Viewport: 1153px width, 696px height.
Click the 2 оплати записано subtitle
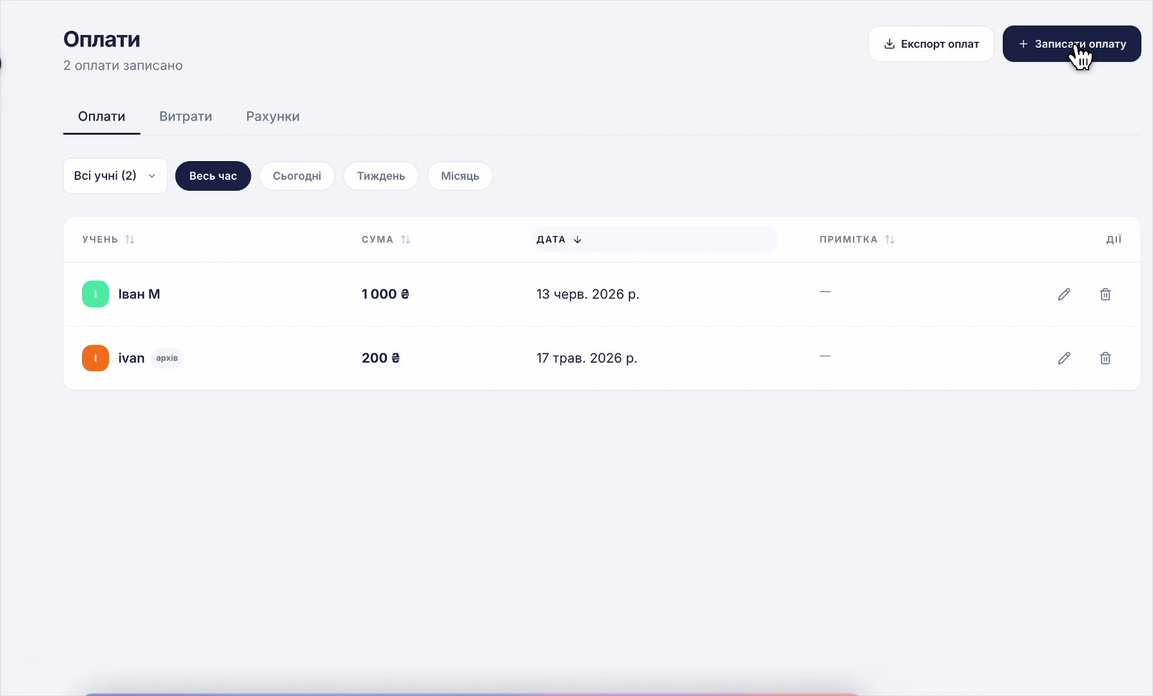coord(123,65)
